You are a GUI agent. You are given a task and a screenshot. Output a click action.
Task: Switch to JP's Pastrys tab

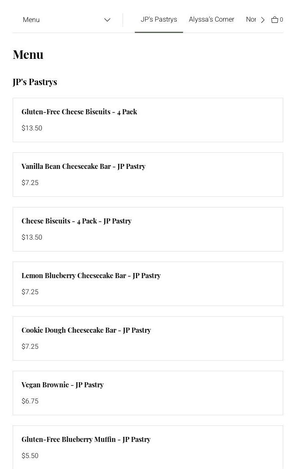coord(159,19)
